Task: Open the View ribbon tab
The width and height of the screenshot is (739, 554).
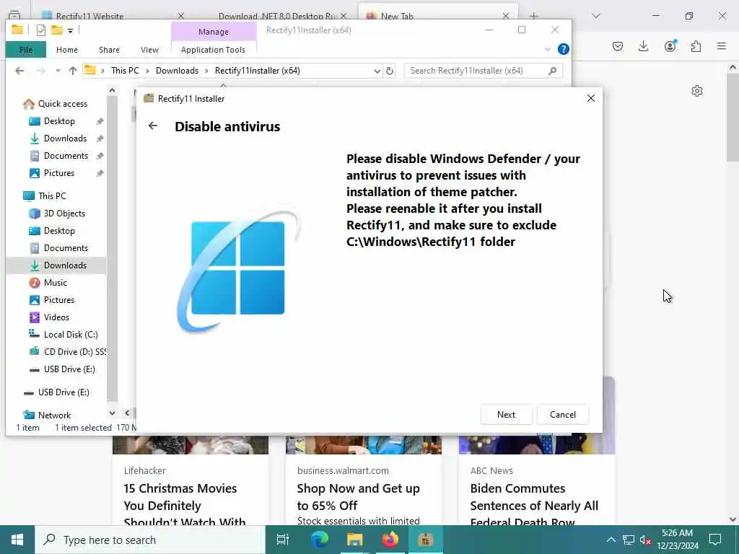Action: pyautogui.click(x=149, y=50)
